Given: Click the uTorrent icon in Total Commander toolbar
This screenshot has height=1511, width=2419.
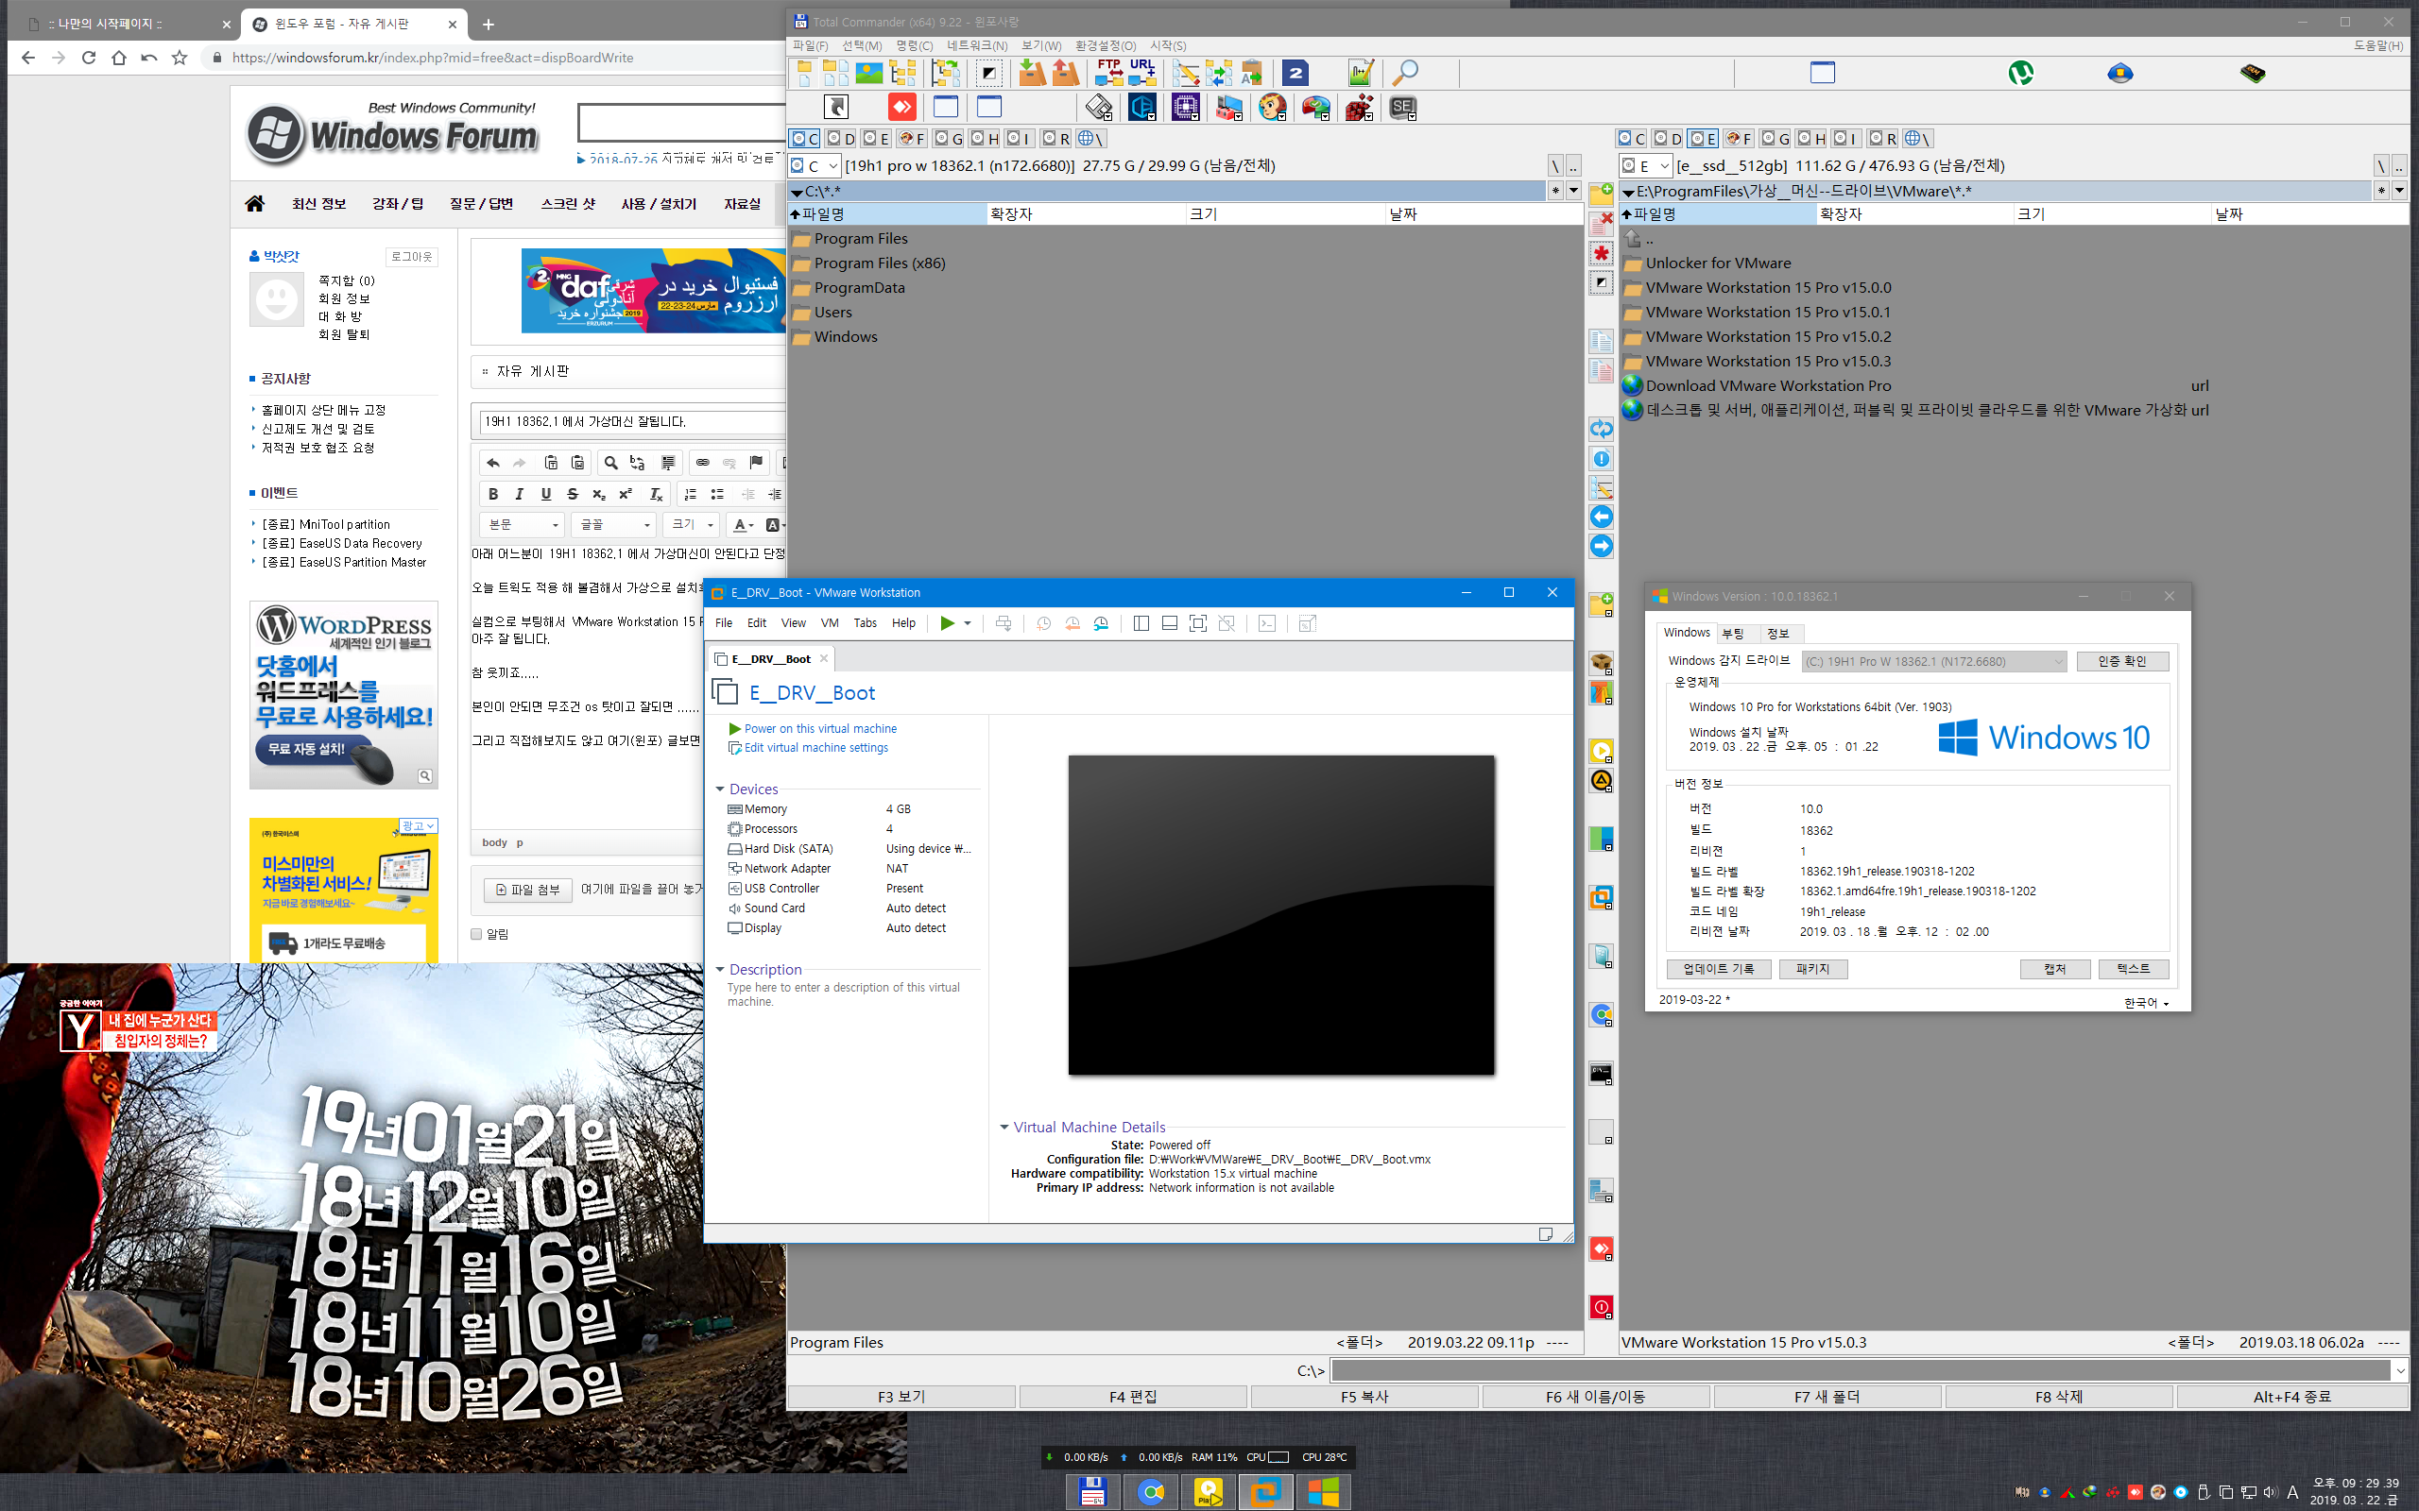Looking at the screenshot, I should (2020, 72).
